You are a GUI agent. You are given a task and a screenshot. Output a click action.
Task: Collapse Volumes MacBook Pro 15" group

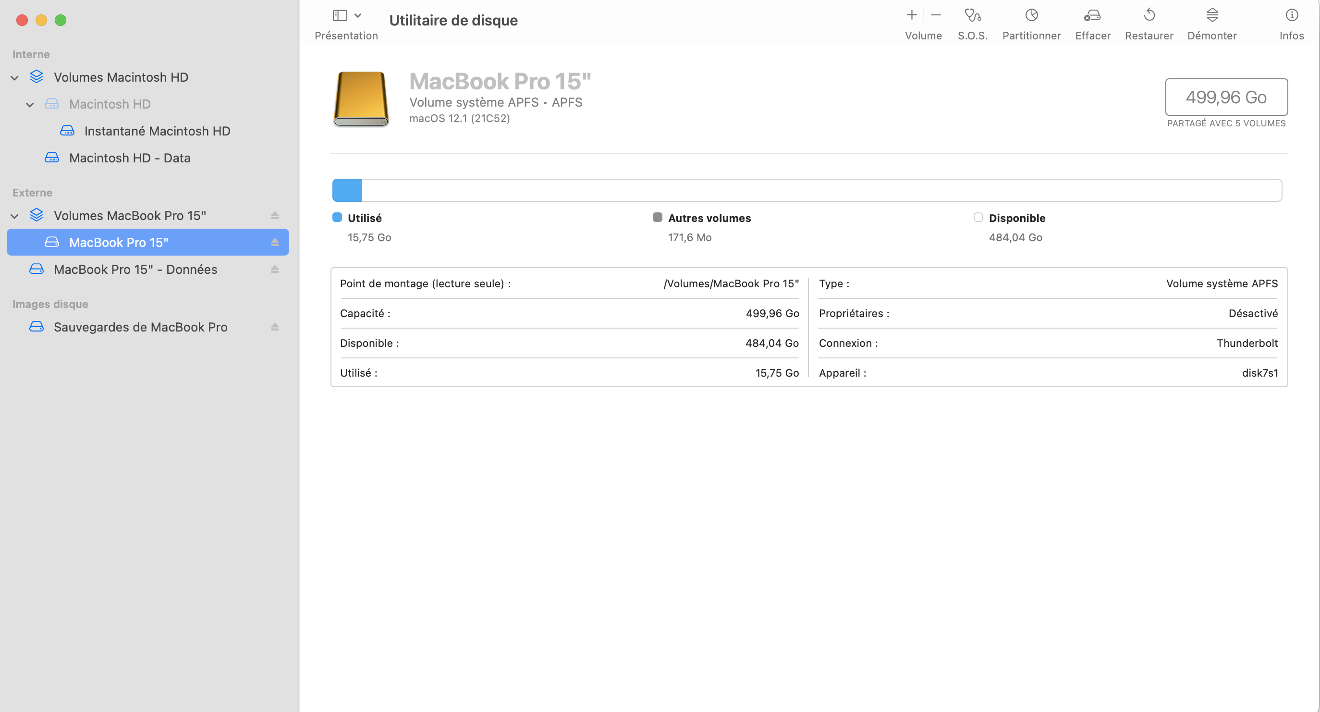pos(15,216)
